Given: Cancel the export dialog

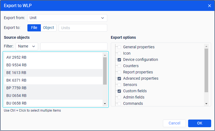Looking at the screenshot, I should tap(174, 123).
